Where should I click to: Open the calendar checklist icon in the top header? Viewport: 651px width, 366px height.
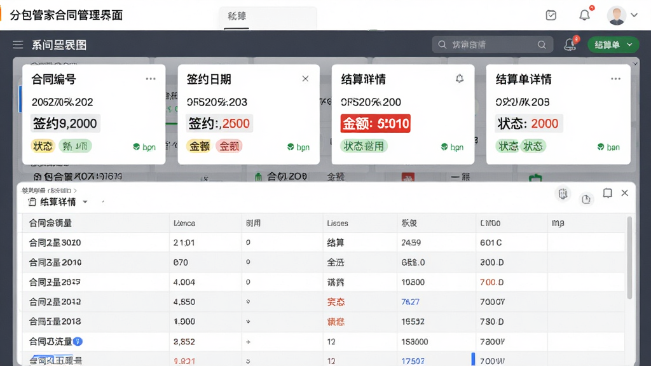coord(551,15)
